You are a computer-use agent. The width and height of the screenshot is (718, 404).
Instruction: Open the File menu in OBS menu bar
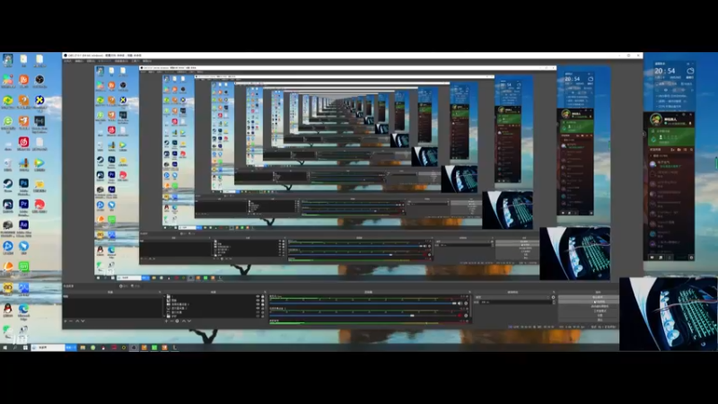(68, 61)
